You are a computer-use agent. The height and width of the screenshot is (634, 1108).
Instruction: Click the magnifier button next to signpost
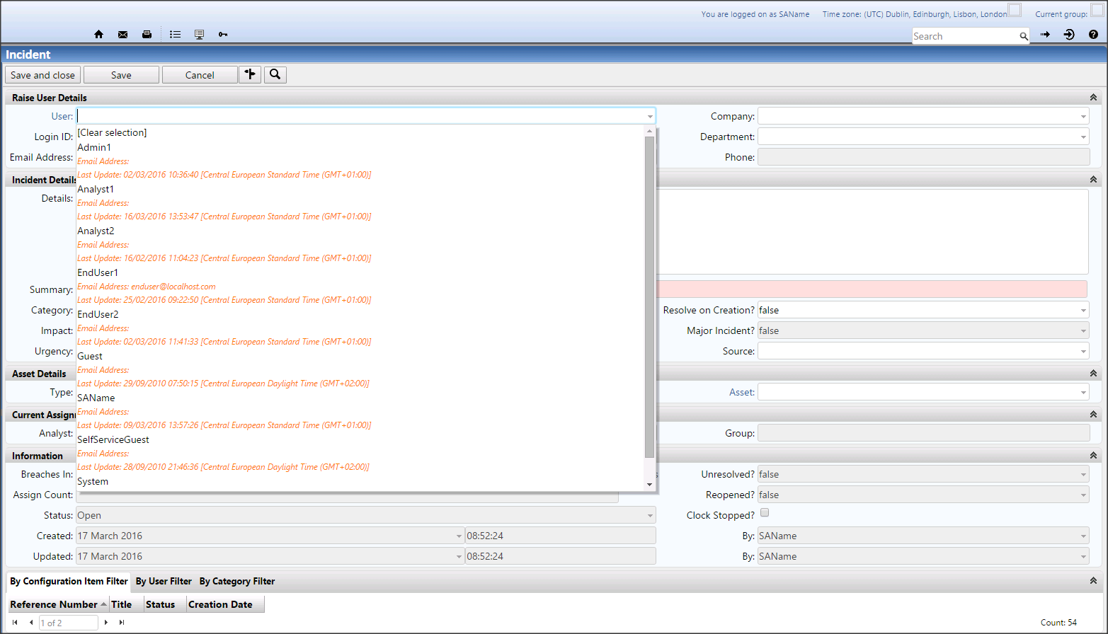275,74
